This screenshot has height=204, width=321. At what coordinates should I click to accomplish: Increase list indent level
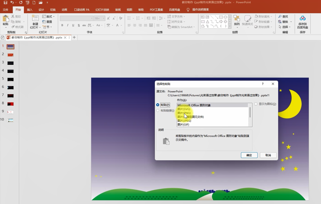154,18
